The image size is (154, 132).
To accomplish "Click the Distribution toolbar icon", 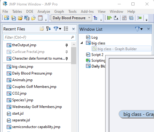I will click(x=109, y=18).
